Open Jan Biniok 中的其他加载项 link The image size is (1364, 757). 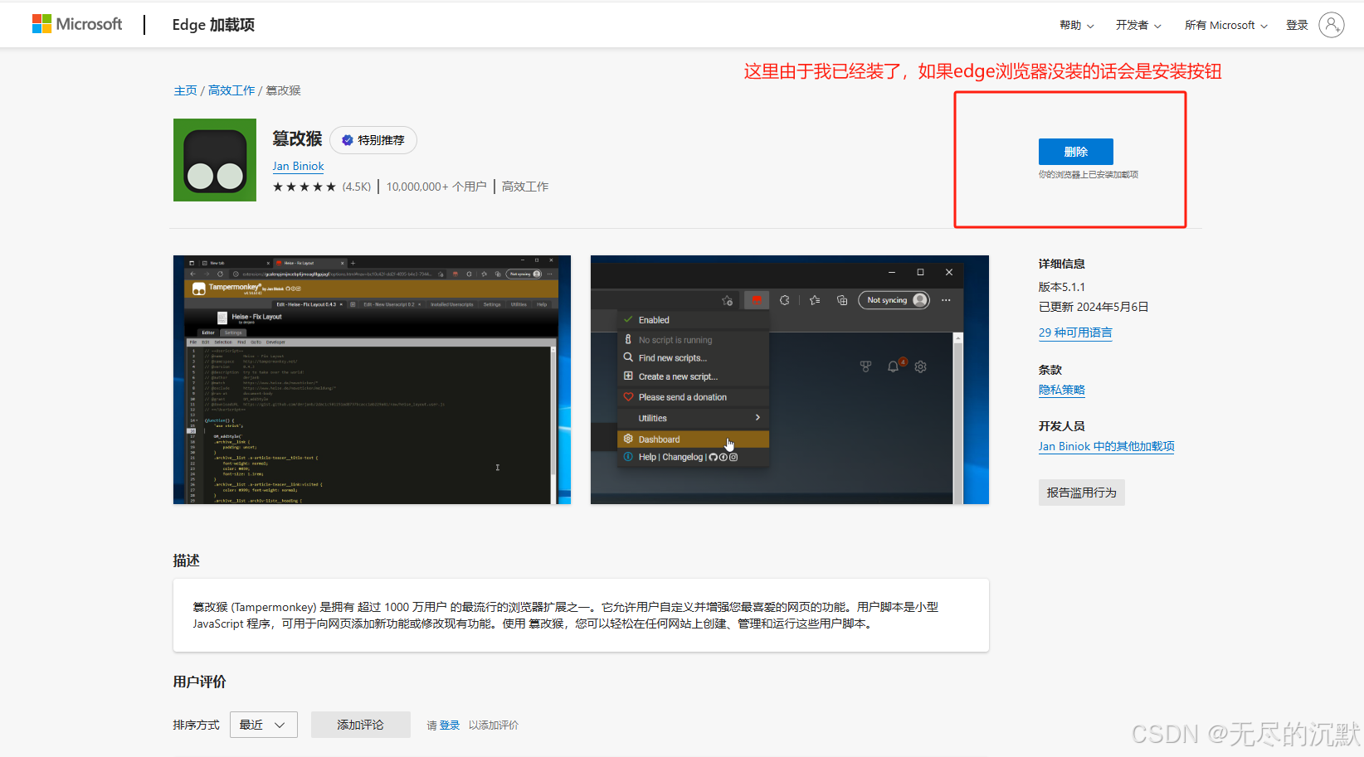(x=1106, y=446)
